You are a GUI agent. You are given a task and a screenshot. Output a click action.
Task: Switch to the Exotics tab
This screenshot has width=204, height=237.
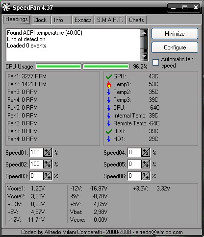(x=83, y=20)
